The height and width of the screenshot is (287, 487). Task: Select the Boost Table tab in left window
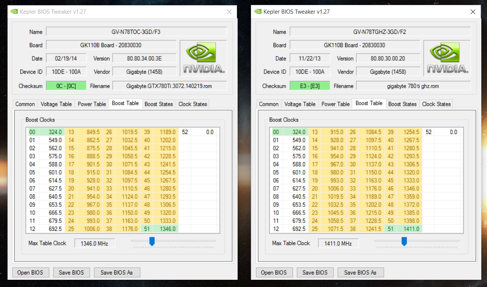[125, 103]
